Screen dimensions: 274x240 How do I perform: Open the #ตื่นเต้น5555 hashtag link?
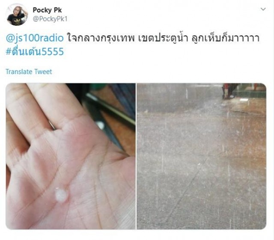35,51
